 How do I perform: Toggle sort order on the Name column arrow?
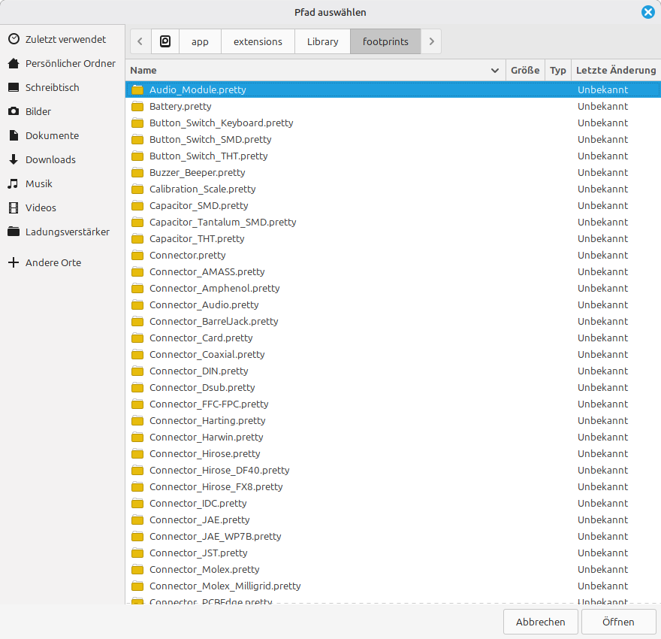495,71
